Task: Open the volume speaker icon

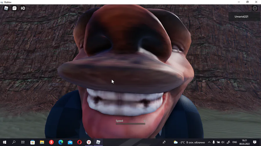Action: (x=223, y=142)
